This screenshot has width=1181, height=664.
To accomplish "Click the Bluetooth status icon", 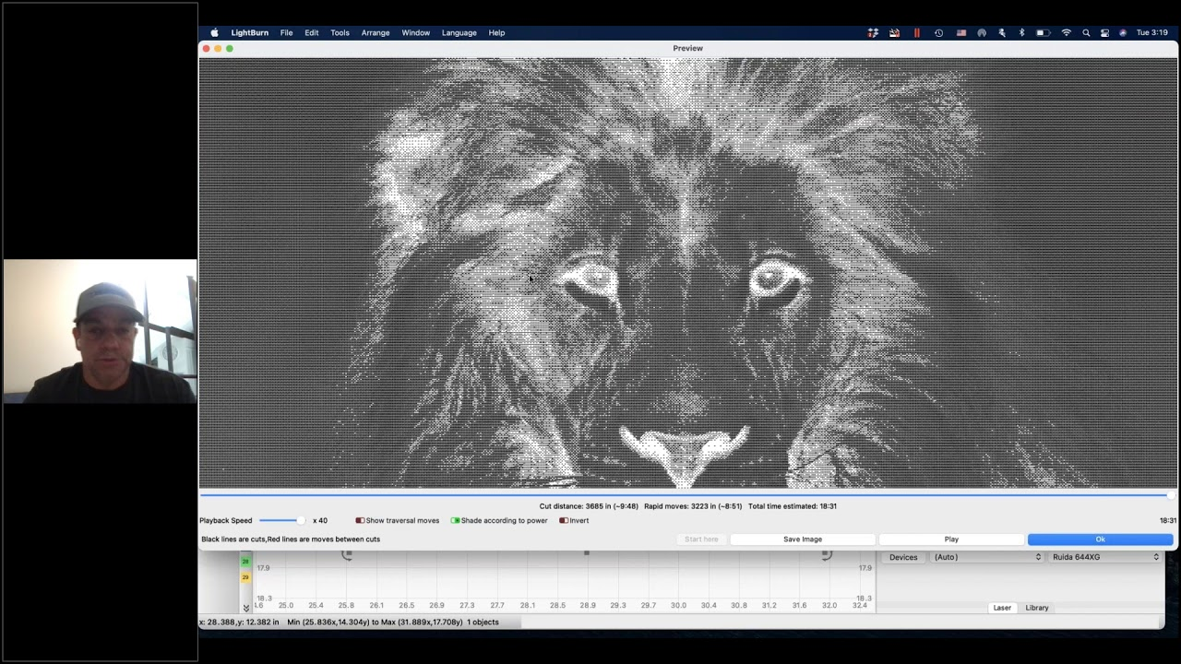I will click(x=1021, y=32).
